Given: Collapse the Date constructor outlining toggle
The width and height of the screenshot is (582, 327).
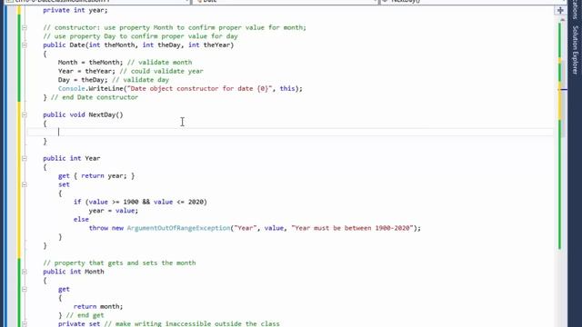Looking at the screenshot, I should 25,45.
